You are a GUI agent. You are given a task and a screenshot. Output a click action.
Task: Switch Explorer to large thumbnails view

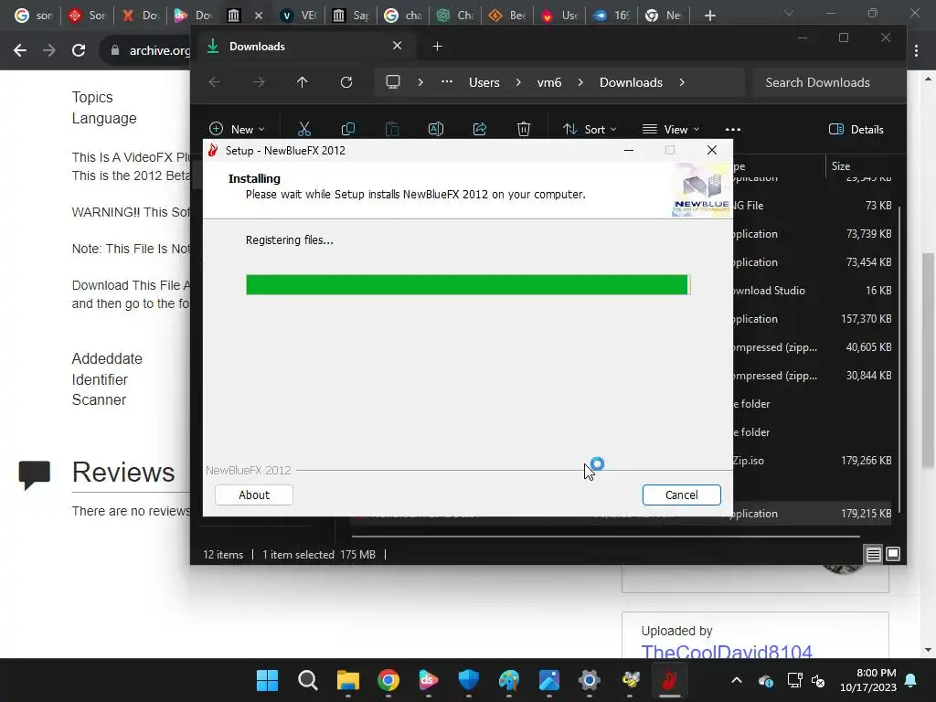(x=893, y=555)
